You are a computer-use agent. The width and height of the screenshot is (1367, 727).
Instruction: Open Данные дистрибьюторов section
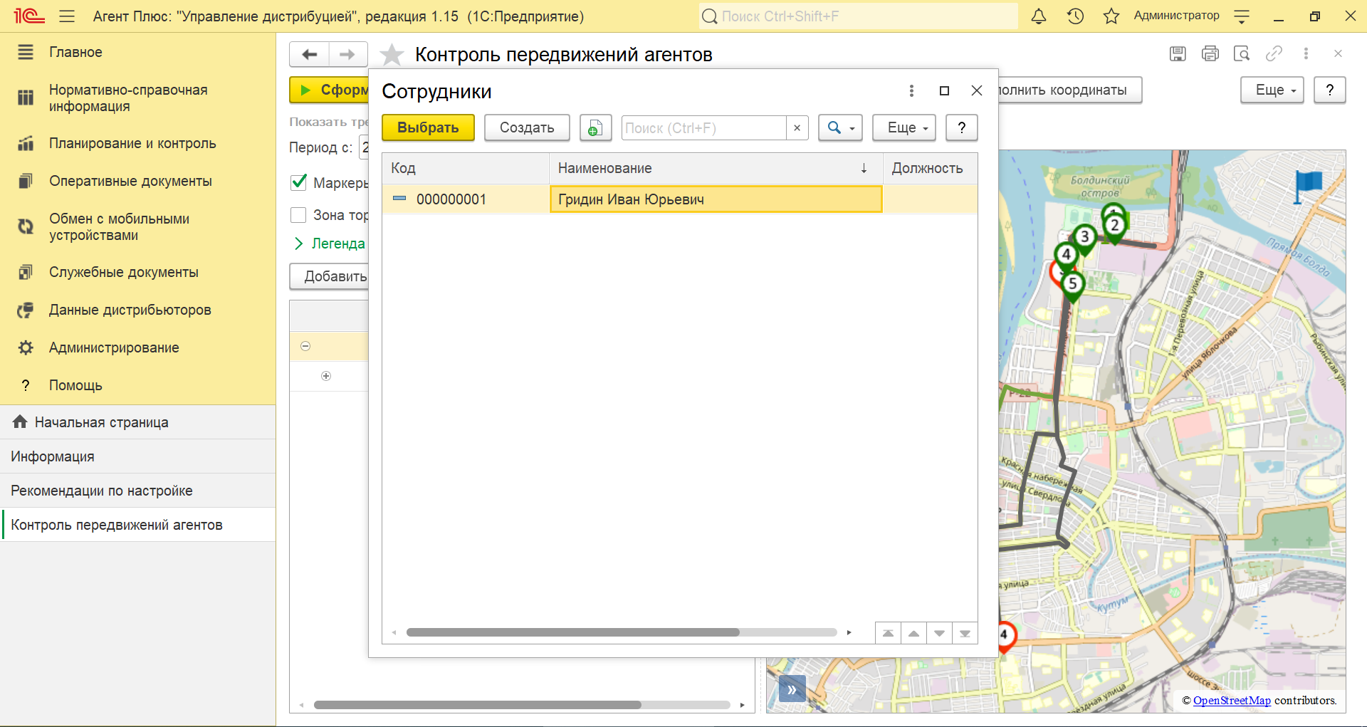[x=130, y=310]
